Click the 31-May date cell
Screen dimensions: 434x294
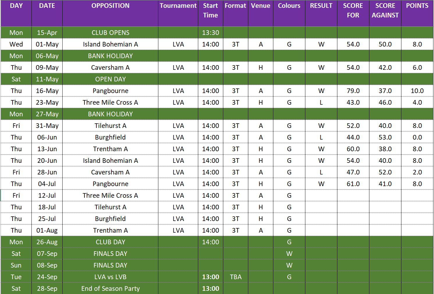47,126
